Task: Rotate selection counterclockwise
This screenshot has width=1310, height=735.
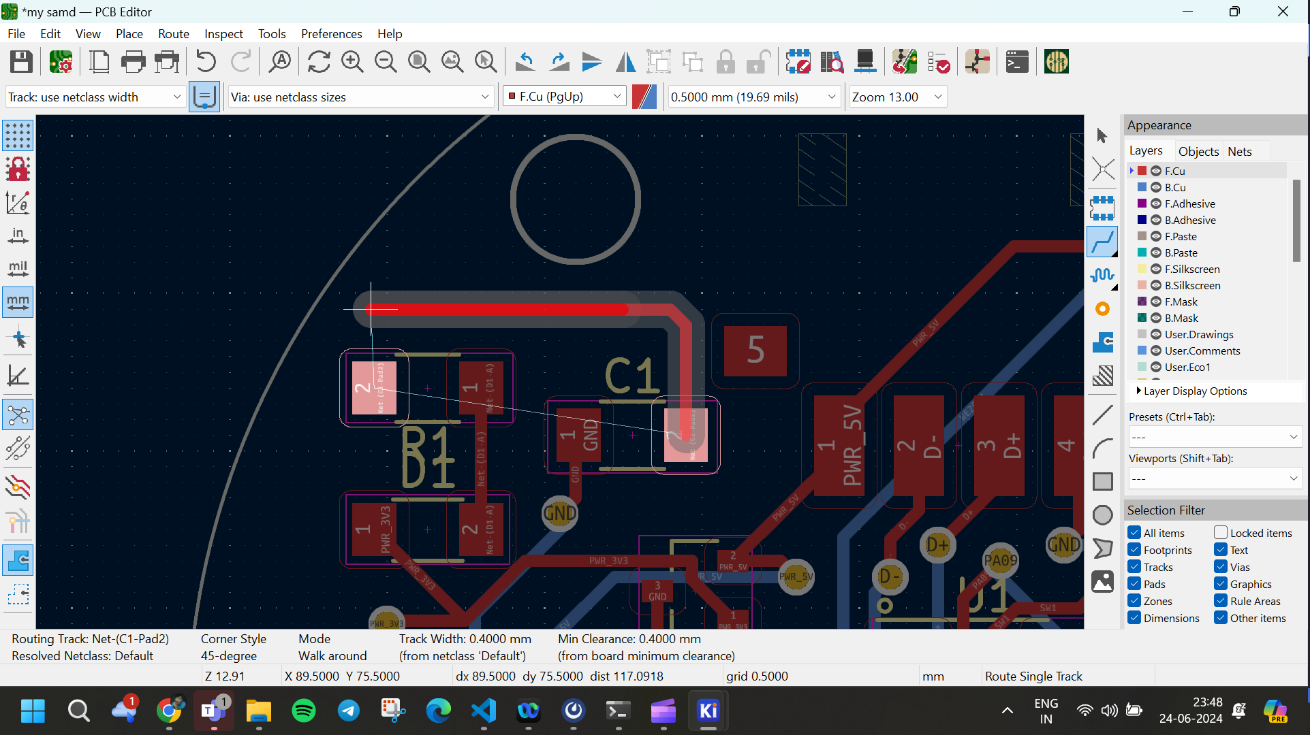Action: point(525,62)
